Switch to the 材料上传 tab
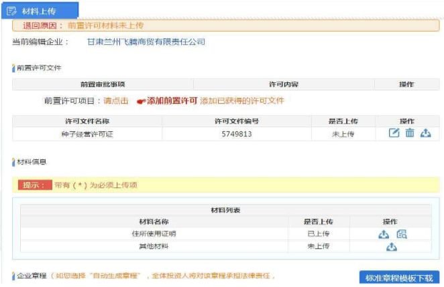The image size is (444, 287). tap(39, 10)
